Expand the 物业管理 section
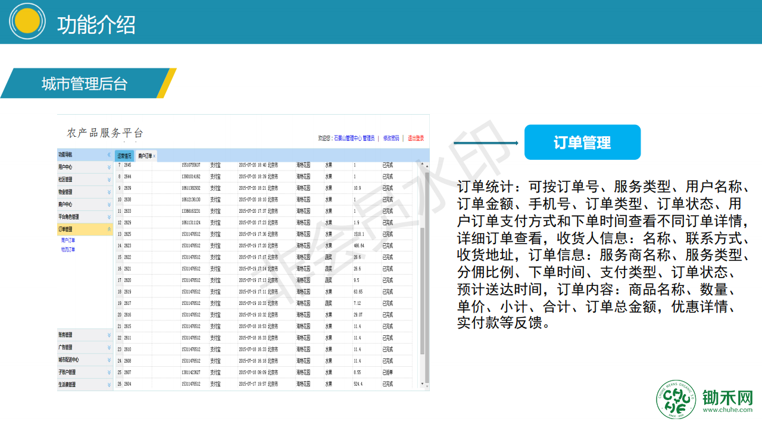The image size is (762, 428). point(109,192)
